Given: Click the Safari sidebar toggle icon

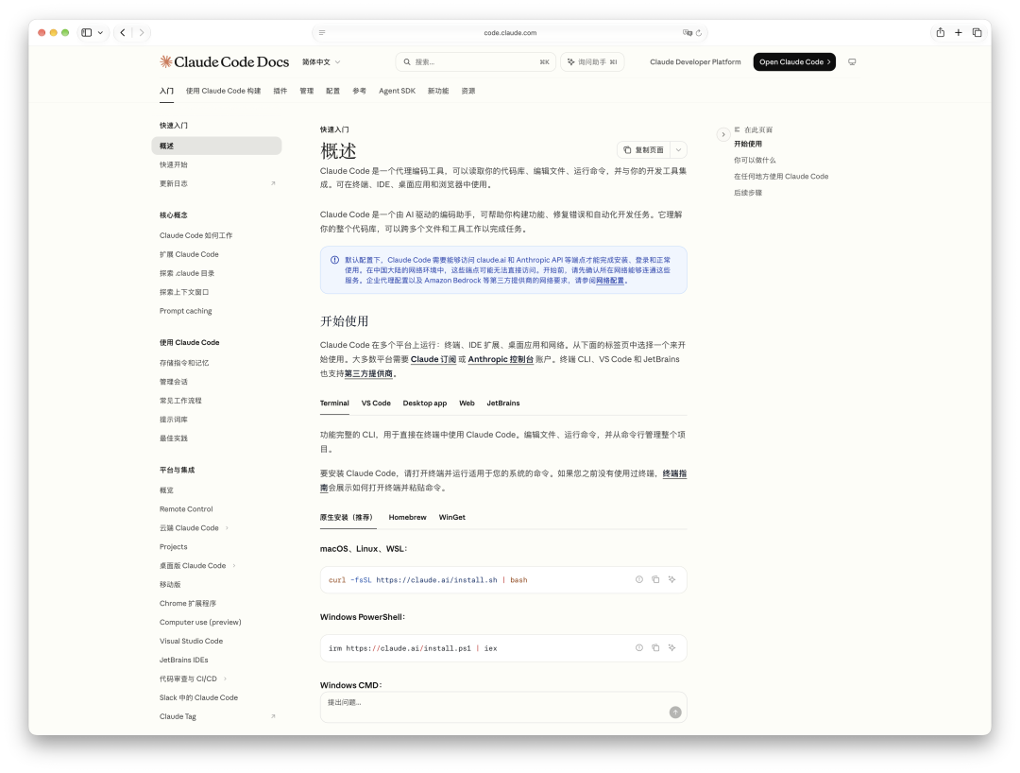Looking at the screenshot, I should 87,32.
